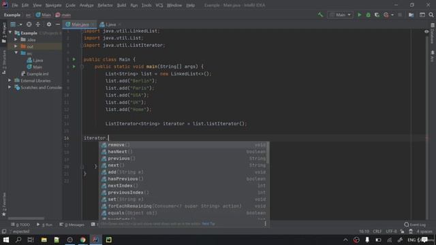
Task: Switch to Main.java editor tab
Action: pyautogui.click(x=80, y=24)
